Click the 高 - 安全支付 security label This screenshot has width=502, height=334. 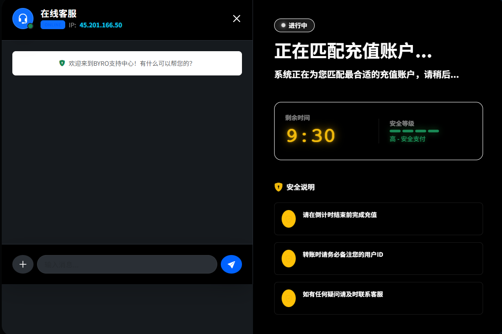click(x=407, y=139)
